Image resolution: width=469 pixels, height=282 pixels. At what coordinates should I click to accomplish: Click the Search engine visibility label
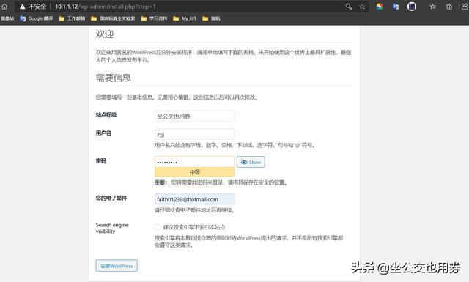coord(112,228)
